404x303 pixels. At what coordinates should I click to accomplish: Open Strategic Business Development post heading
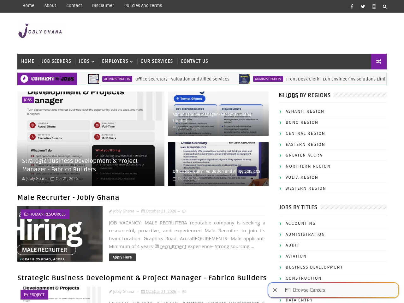142,278
